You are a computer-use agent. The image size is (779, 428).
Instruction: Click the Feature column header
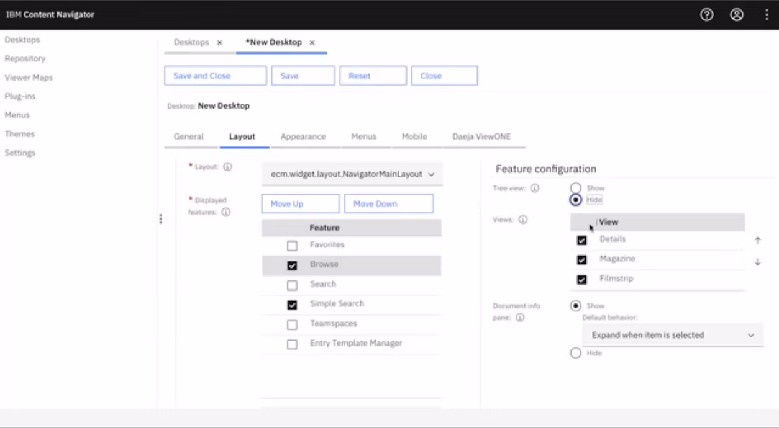[x=325, y=228]
